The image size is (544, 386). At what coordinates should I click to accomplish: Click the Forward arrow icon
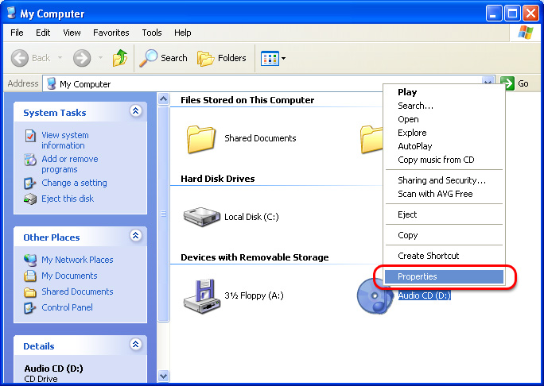click(x=82, y=58)
